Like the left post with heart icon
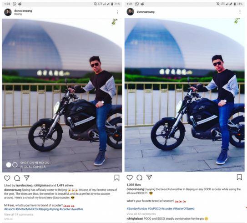Screen dimensions: 247x223 click(7, 178)
